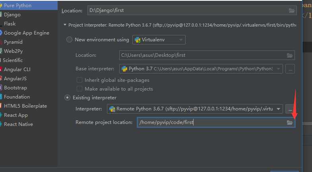The image size is (312, 172).
Task: Click folder icon in virtualenv Location field
Action: (290, 55)
